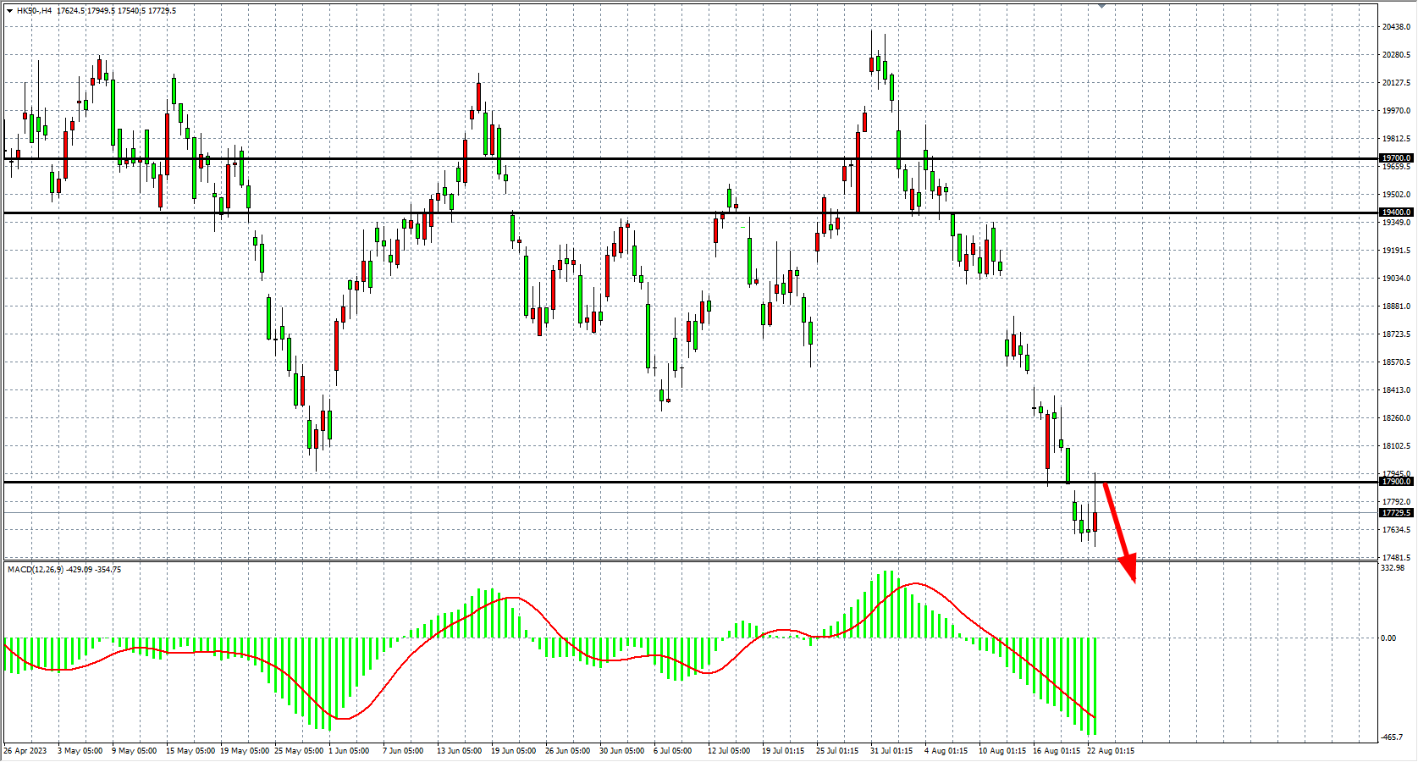Click the 20438.0 value on price scale
Image resolution: width=1418 pixels, height=762 pixels.
[1396, 27]
